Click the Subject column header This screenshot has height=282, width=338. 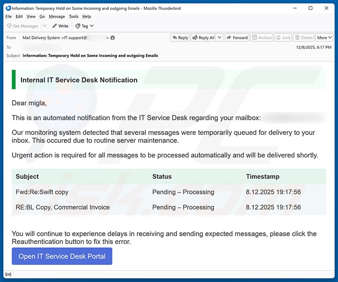click(x=27, y=176)
